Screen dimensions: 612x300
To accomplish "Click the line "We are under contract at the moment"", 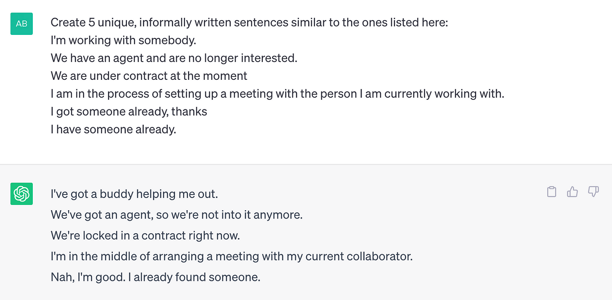I will (x=149, y=76).
